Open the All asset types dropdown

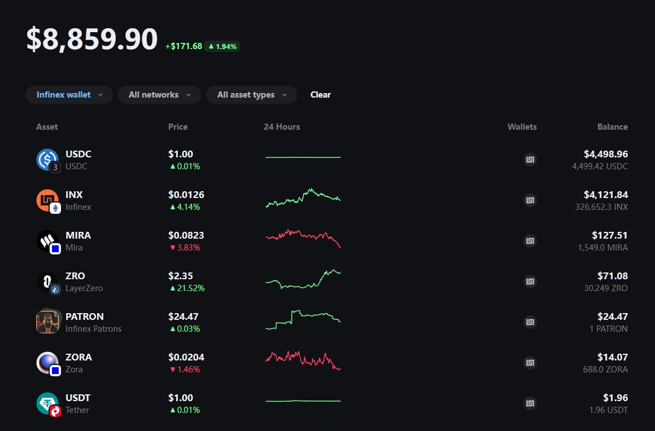[x=251, y=95]
